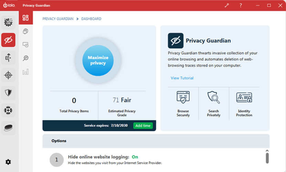Open the screen-with-clock history tab icon
The width and height of the screenshot is (286, 172).
25,45
